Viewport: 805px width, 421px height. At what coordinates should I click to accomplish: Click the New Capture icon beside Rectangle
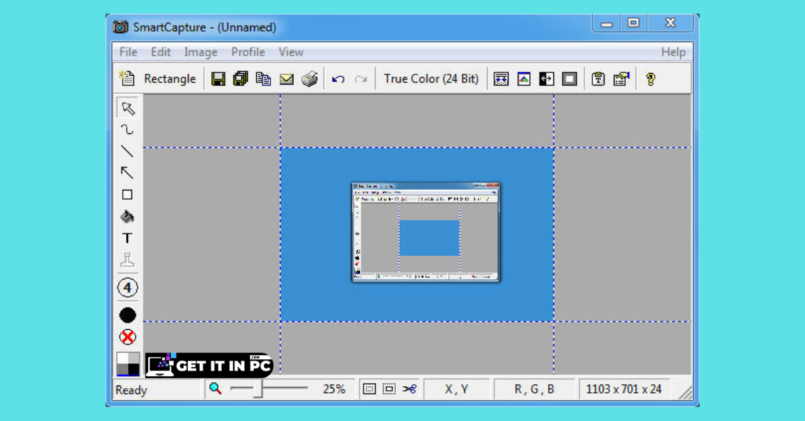[126, 78]
